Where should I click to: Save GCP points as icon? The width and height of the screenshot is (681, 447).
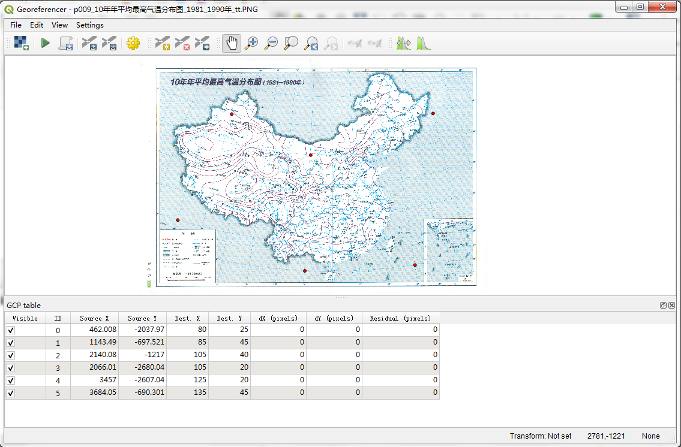(109, 43)
